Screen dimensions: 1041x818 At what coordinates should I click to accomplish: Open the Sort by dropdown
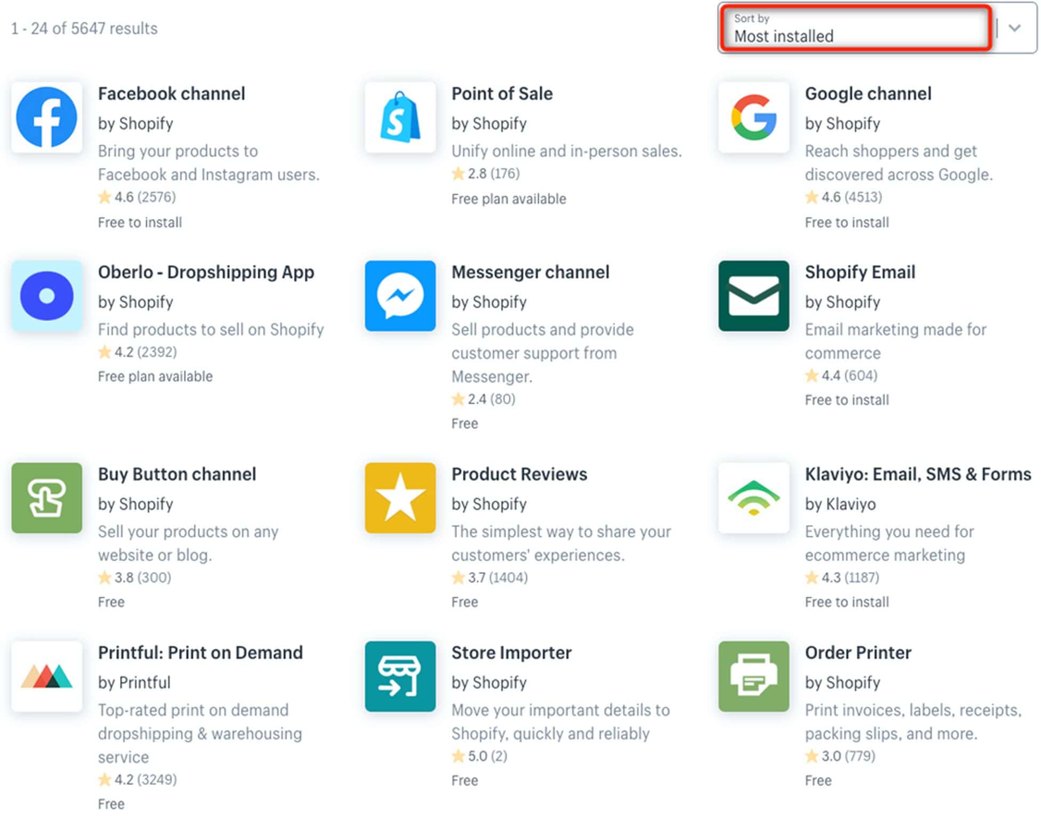click(x=854, y=29)
